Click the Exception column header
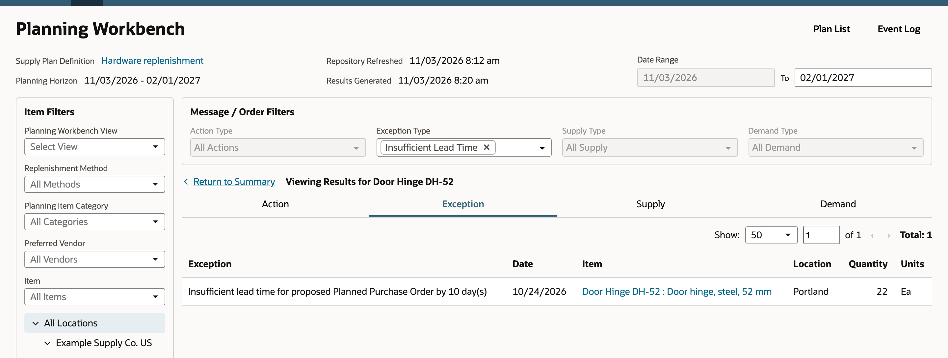The height and width of the screenshot is (358, 948). [x=210, y=264]
